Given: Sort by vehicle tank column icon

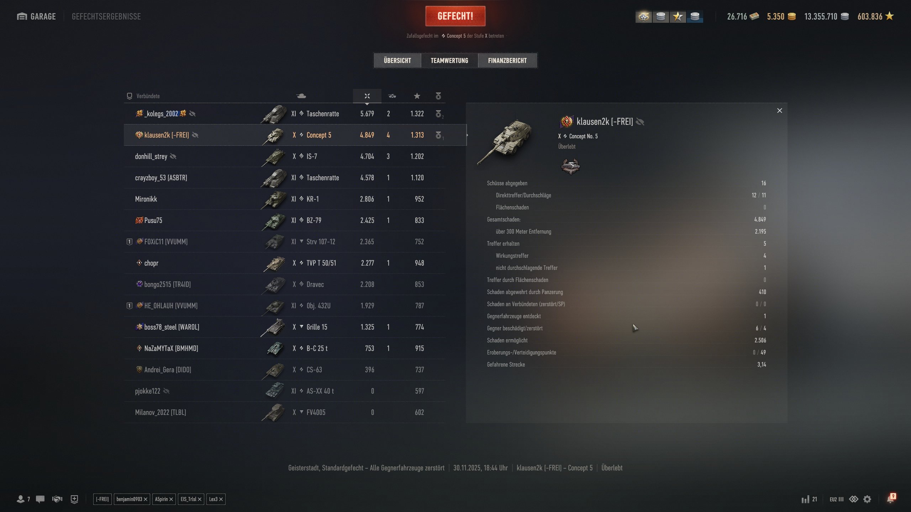Looking at the screenshot, I should pyautogui.click(x=301, y=96).
